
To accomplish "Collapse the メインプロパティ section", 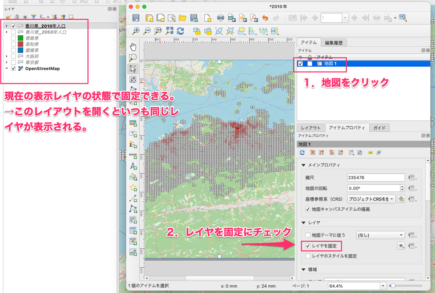I will point(303,165).
